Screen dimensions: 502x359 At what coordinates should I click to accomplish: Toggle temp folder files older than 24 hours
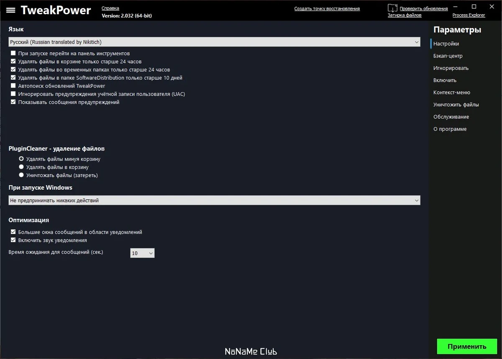pos(13,69)
